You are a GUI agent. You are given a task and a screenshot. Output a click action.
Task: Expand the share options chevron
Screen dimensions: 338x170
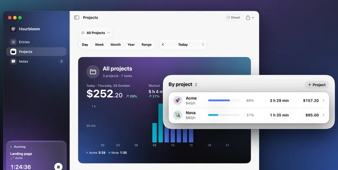click(253, 18)
